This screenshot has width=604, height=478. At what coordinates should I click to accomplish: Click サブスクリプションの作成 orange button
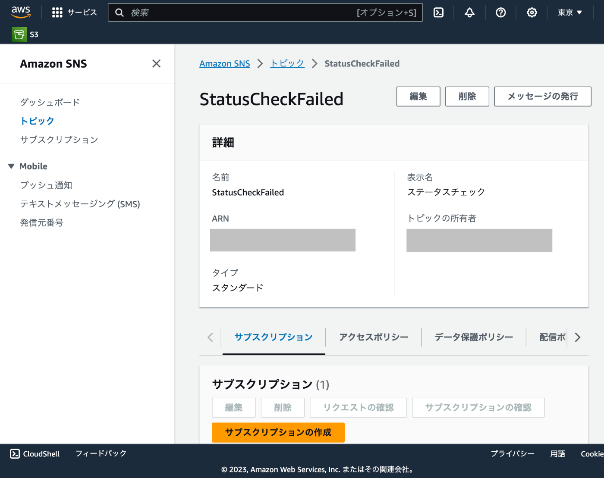pos(278,432)
